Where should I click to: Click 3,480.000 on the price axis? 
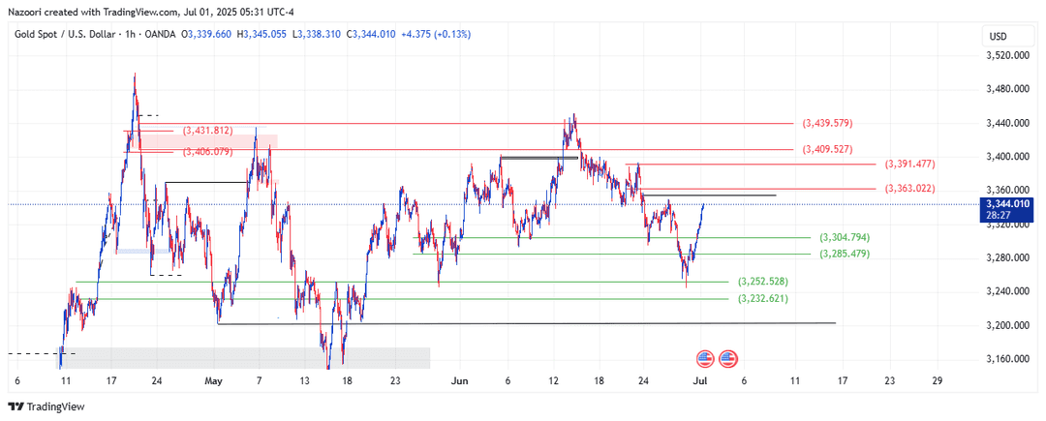point(1006,89)
